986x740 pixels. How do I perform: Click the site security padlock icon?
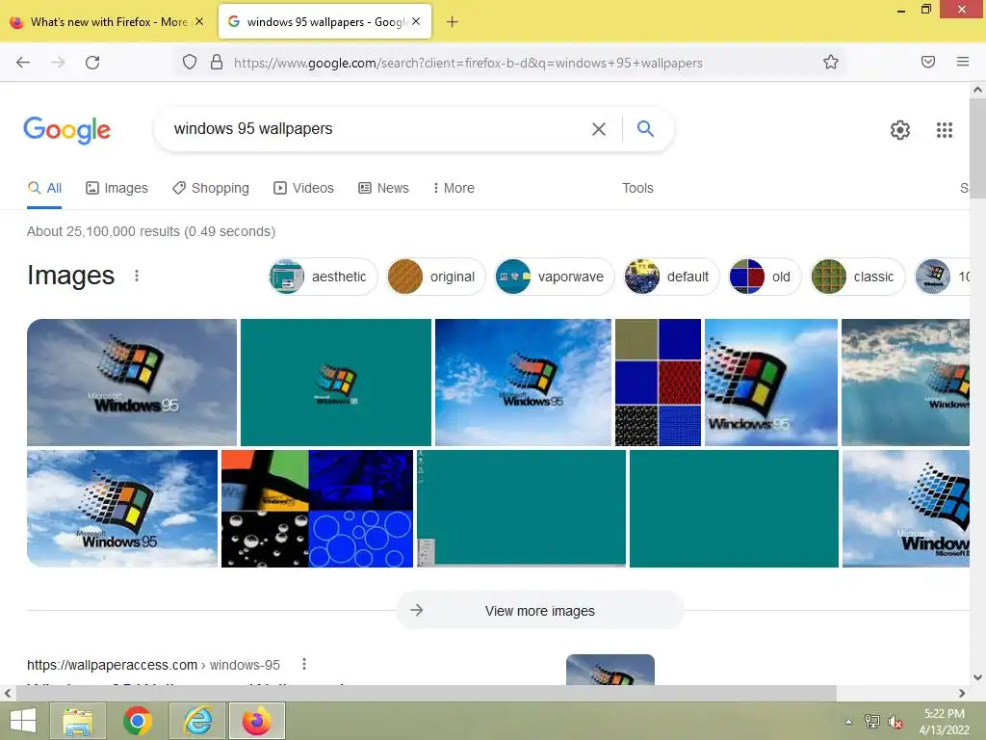tap(217, 63)
